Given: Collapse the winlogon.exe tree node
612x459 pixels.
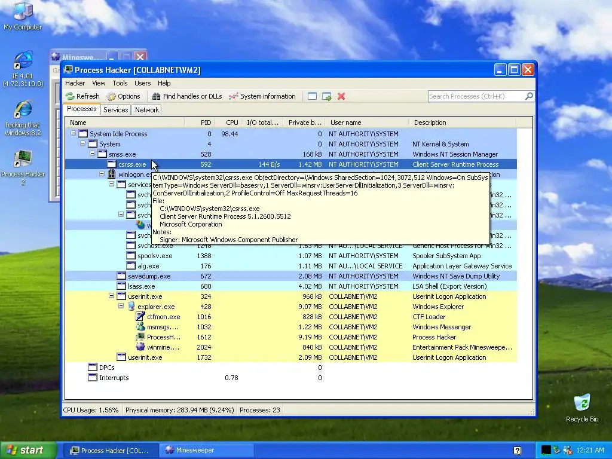Looking at the screenshot, I should click(x=102, y=174).
